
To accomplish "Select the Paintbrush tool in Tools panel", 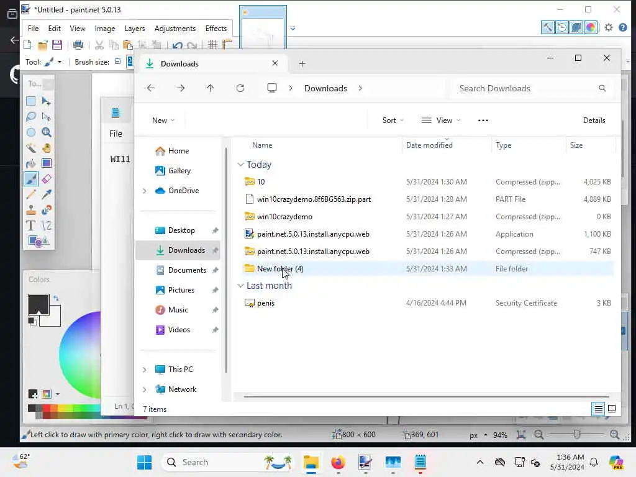I will [x=31, y=179].
